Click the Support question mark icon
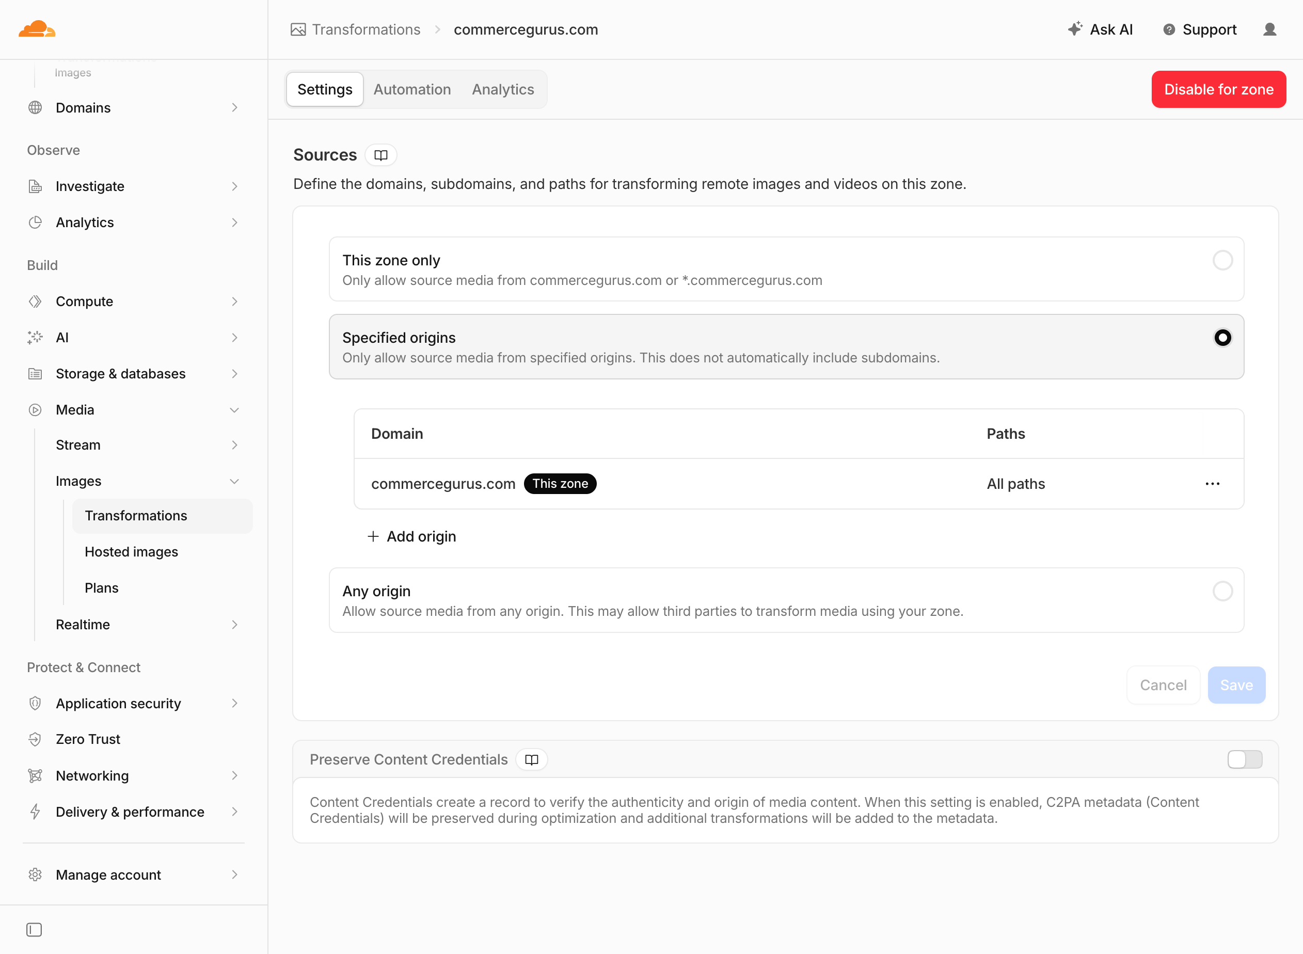The width and height of the screenshot is (1303, 954). click(x=1169, y=29)
